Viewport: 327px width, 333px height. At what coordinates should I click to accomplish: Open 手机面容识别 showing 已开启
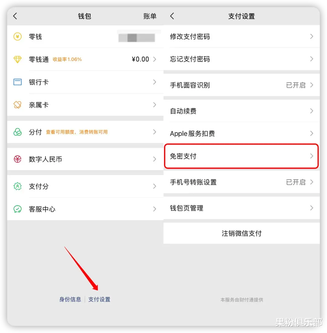click(242, 85)
